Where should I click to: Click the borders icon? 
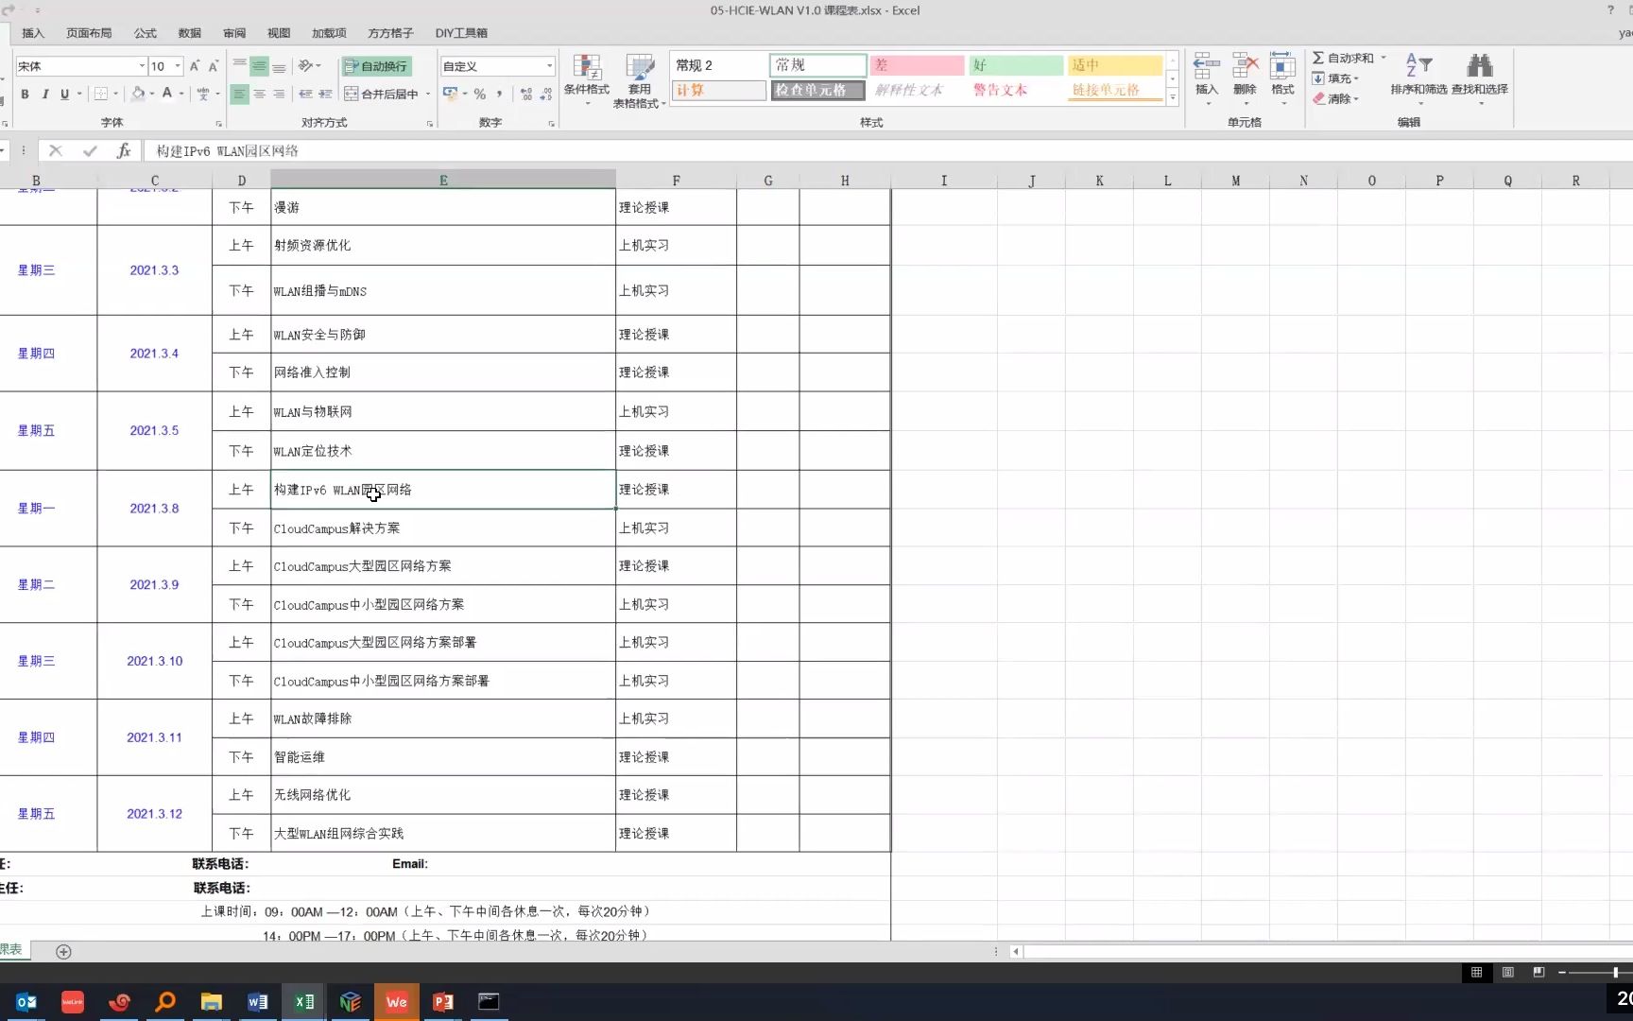[x=101, y=94]
